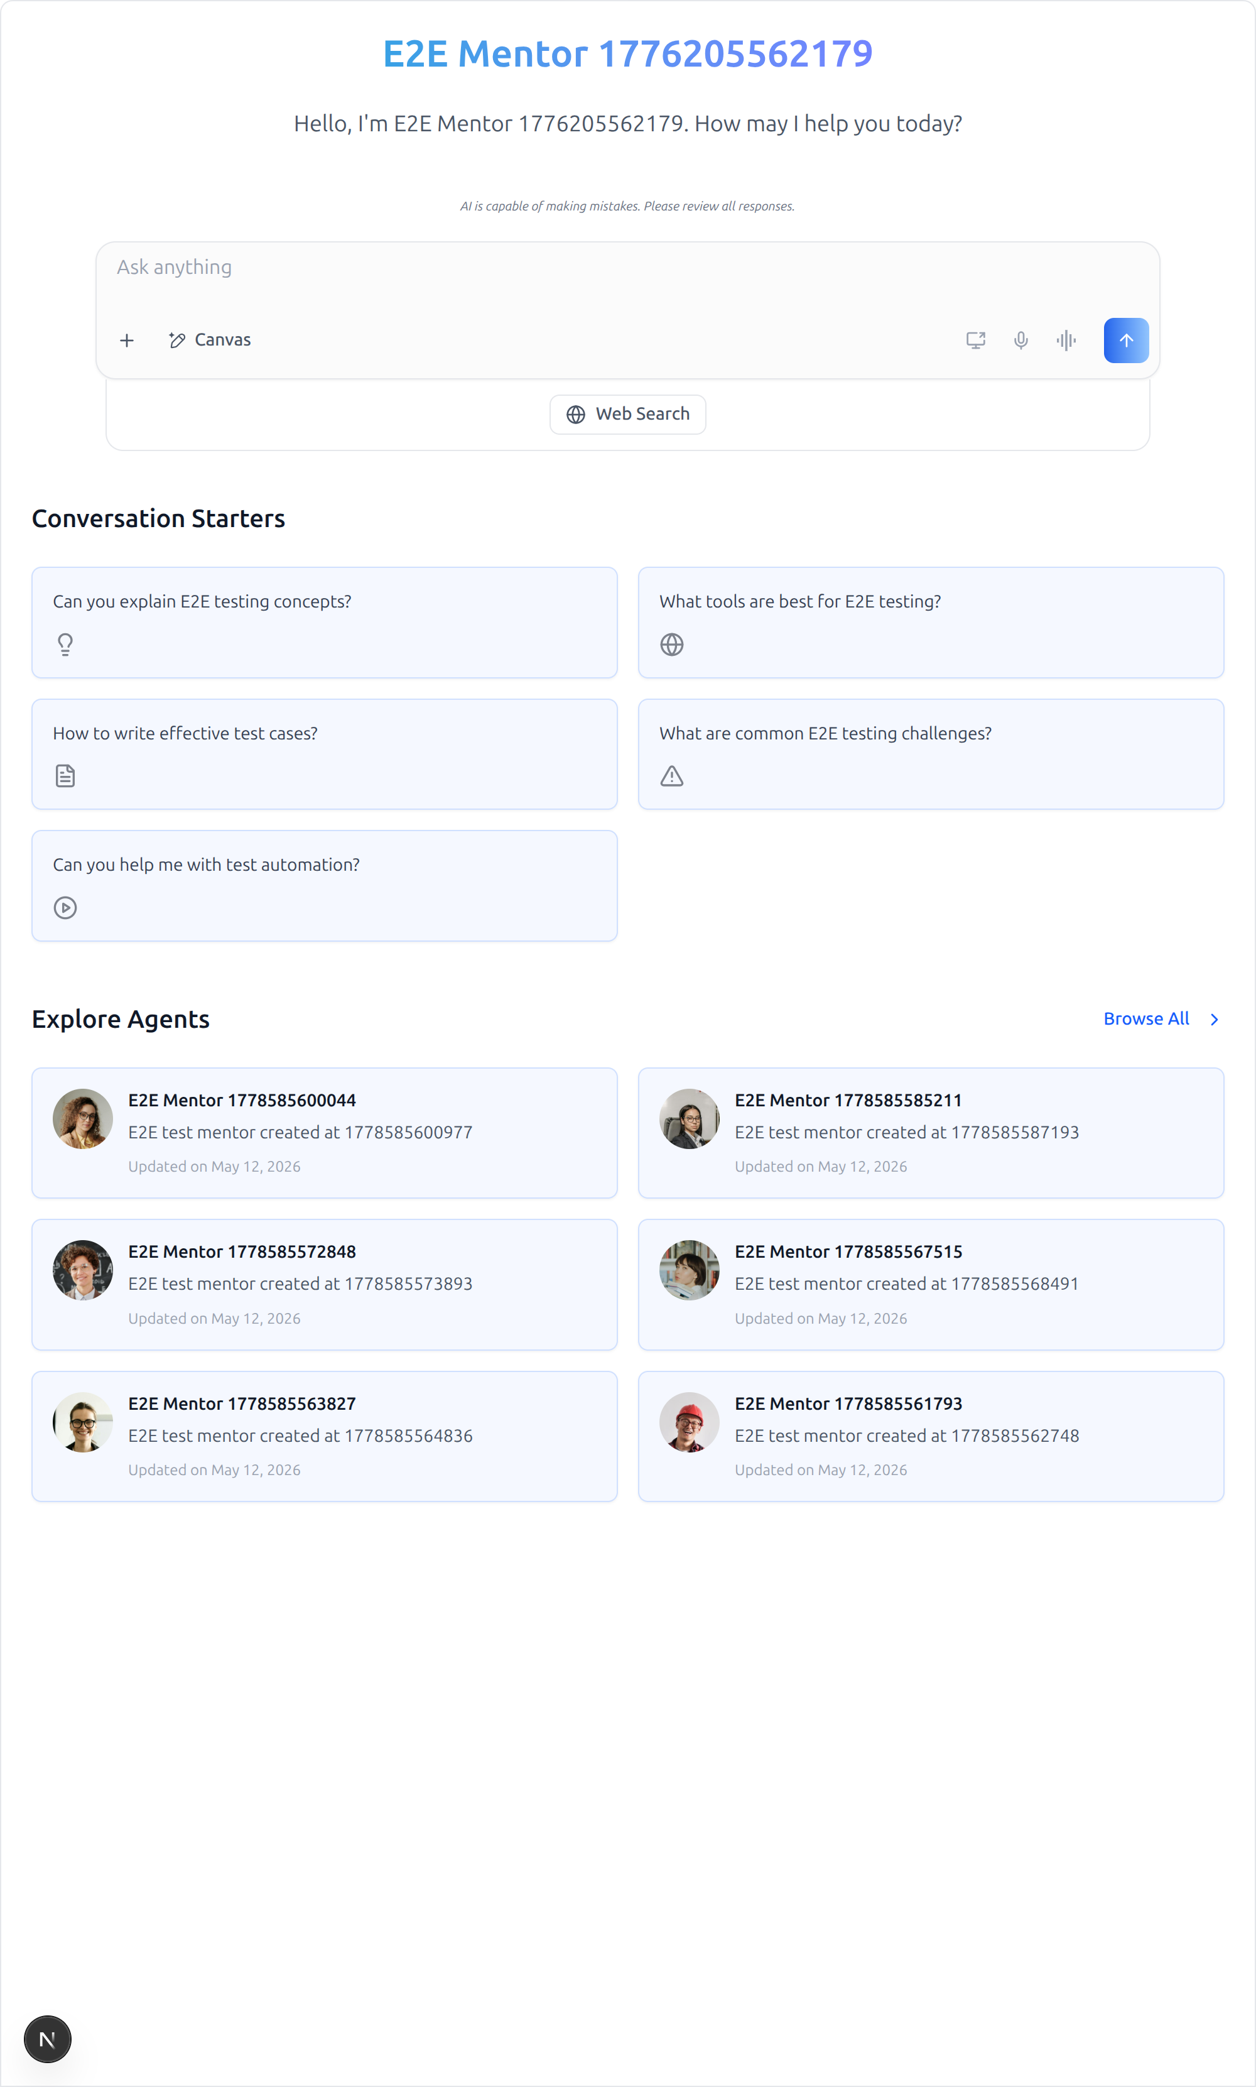The width and height of the screenshot is (1256, 2087).
Task: Click avatar of E2E Mentor 1778585572848
Action: click(83, 1271)
